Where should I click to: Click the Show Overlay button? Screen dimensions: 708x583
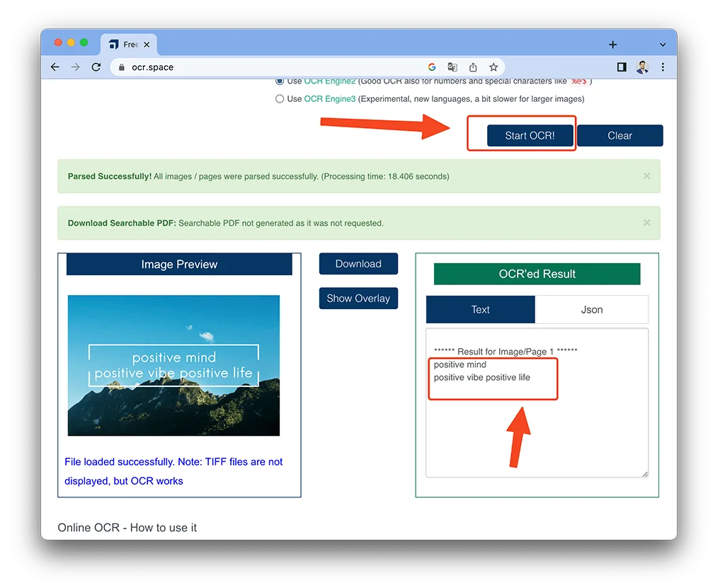358,299
